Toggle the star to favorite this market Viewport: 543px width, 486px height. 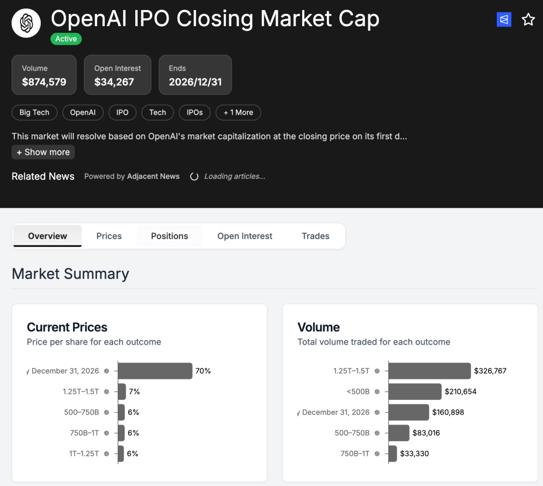[x=528, y=20]
